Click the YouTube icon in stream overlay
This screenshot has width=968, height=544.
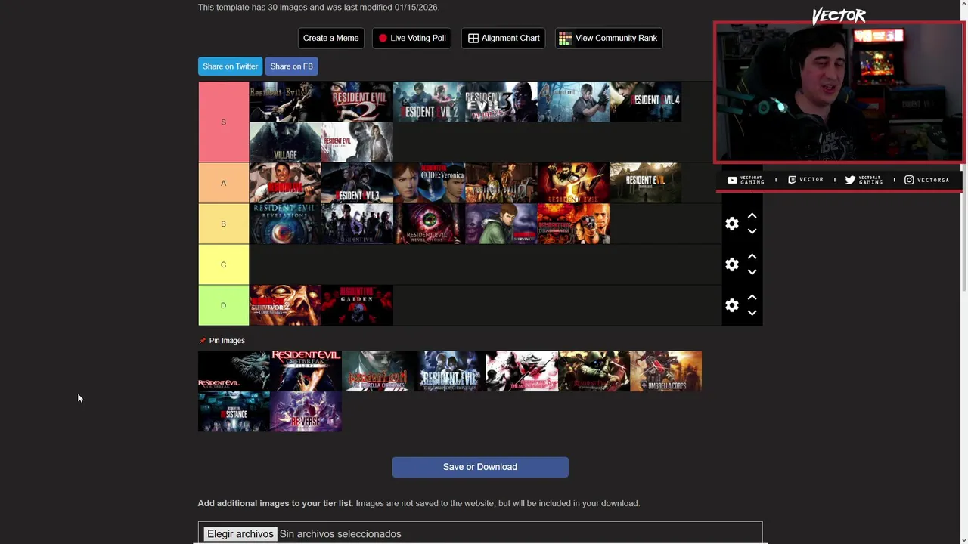732,180
